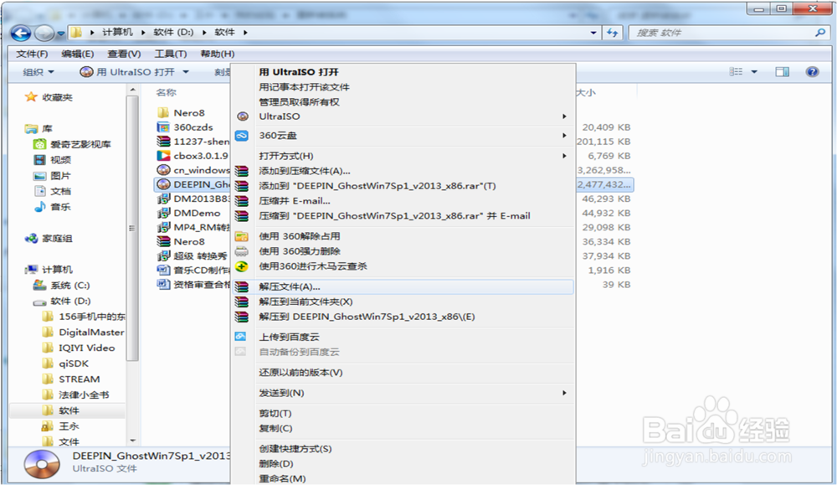Click the 360czds file icon
This screenshot has height=485, width=837.
162,126
